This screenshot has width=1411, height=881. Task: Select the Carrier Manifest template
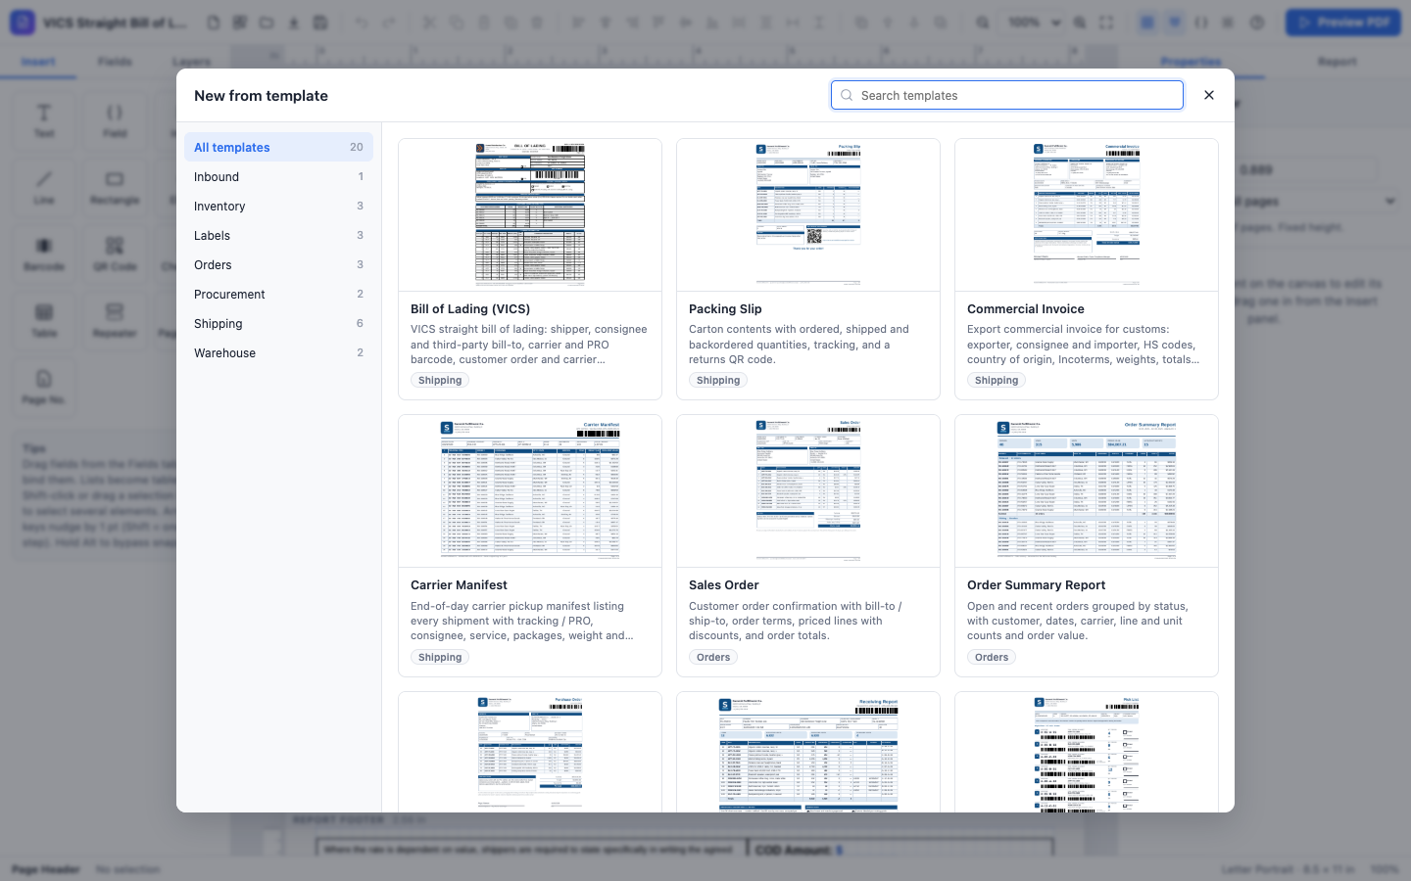[530, 545]
